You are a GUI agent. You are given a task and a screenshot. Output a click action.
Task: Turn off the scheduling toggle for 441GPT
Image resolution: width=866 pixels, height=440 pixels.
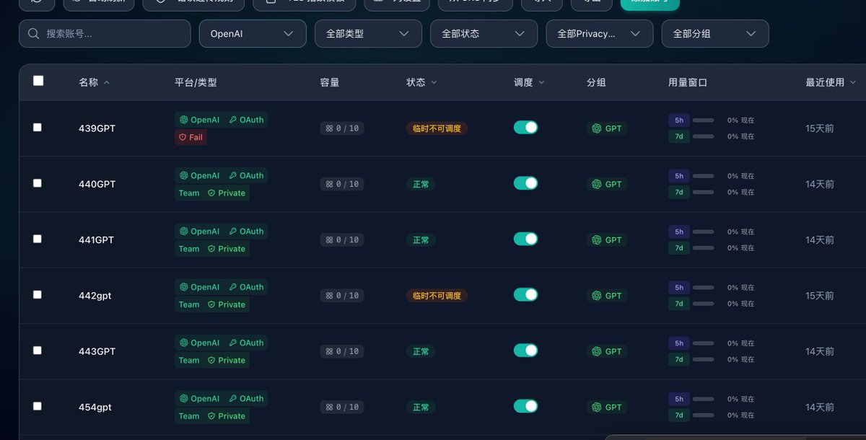pyautogui.click(x=525, y=239)
